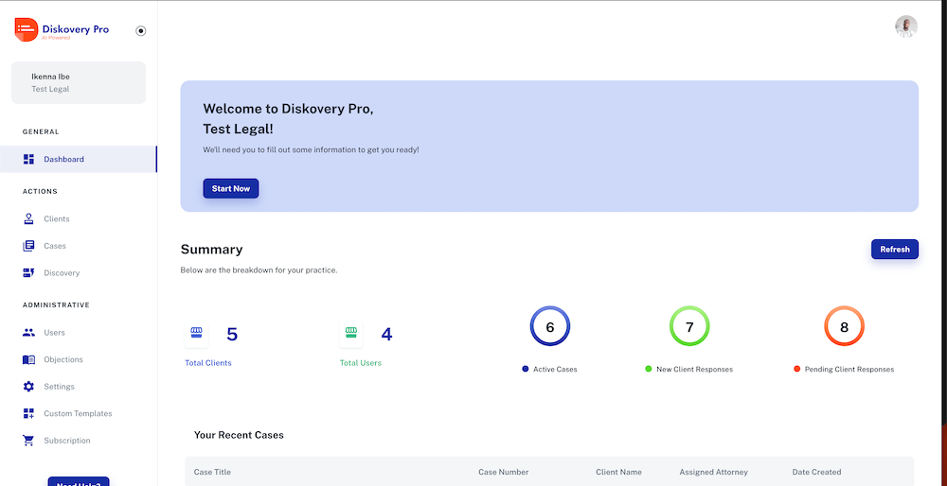
Task: Select the Ikenna Ibe account card
Action: click(79, 83)
